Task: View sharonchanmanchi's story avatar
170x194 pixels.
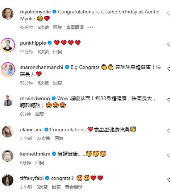Action: (x=8, y=69)
